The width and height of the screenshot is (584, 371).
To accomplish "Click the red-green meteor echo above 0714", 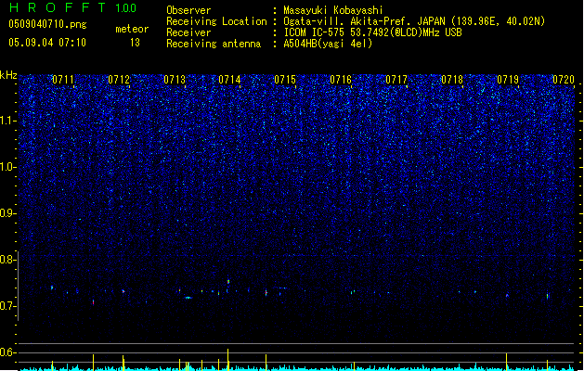I will [x=228, y=282].
